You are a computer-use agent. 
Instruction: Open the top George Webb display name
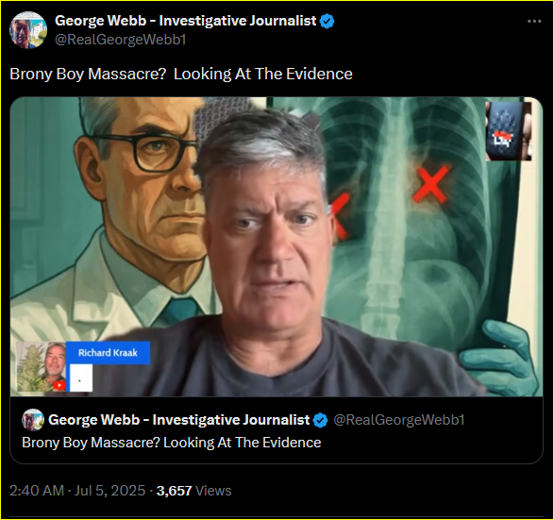[x=186, y=21]
